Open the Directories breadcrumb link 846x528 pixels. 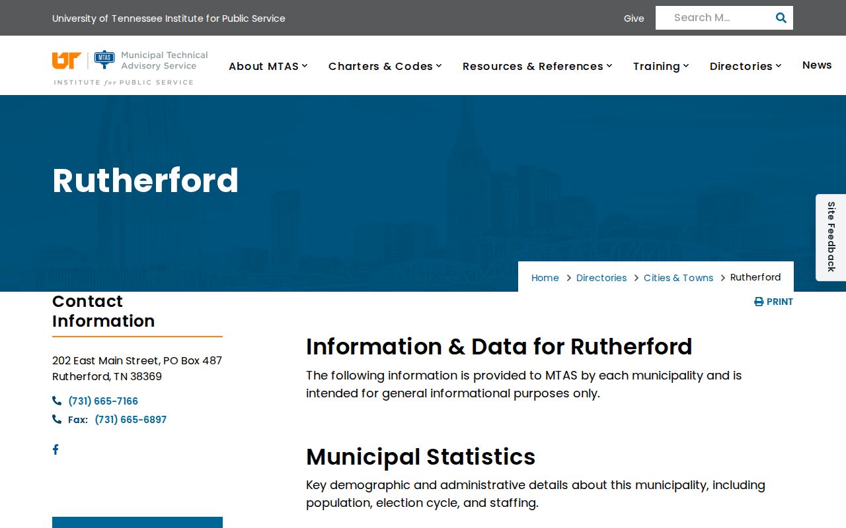click(601, 278)
